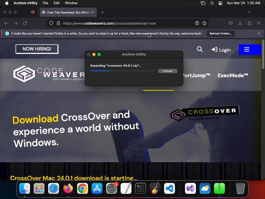The width and height of the screenshot is (265, 199).
Task: Open Visual Studio from the Dock
Action: [190, 188]
